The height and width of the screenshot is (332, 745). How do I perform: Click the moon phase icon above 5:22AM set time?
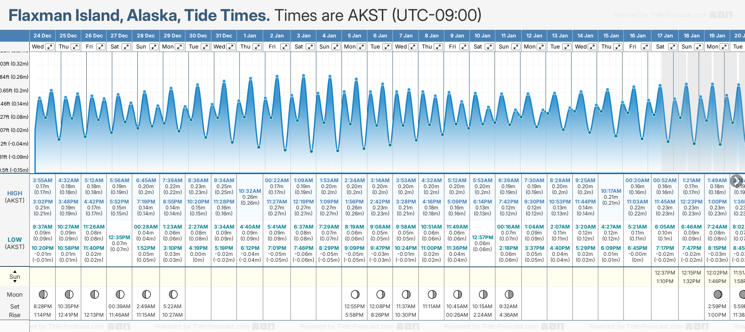coord(173,295)
